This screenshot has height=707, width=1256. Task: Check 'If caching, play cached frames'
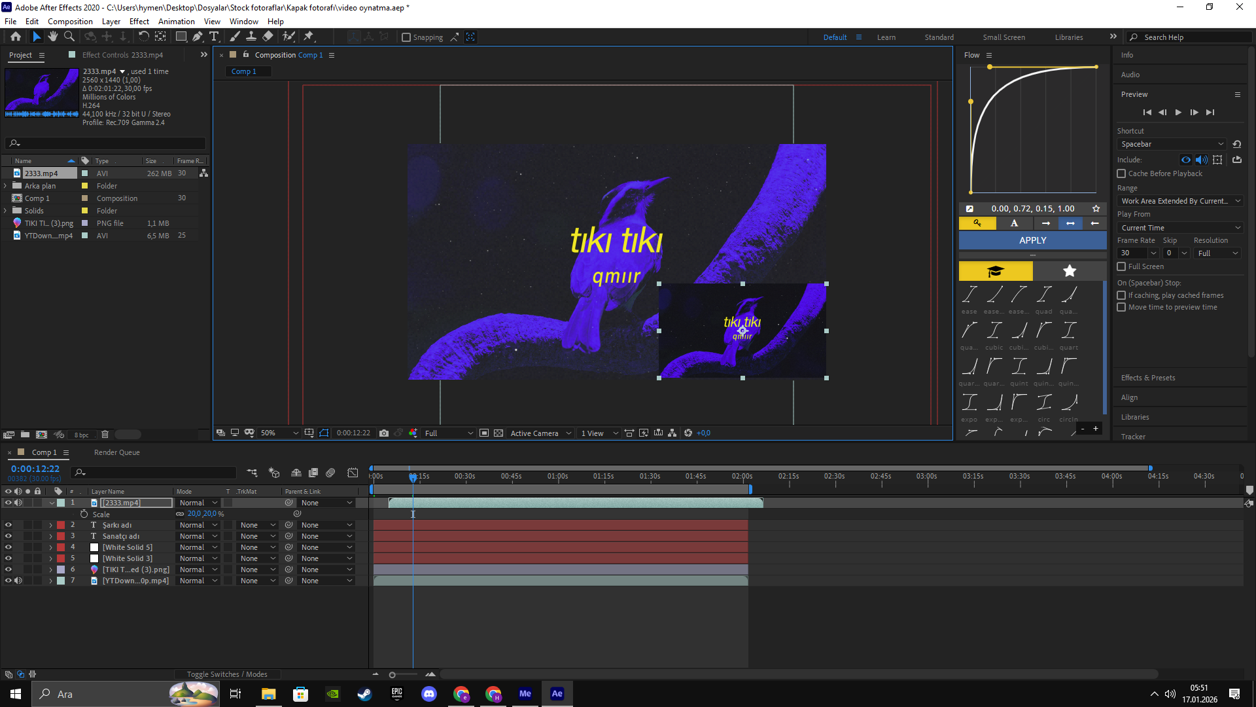[x=1121, y=295]
